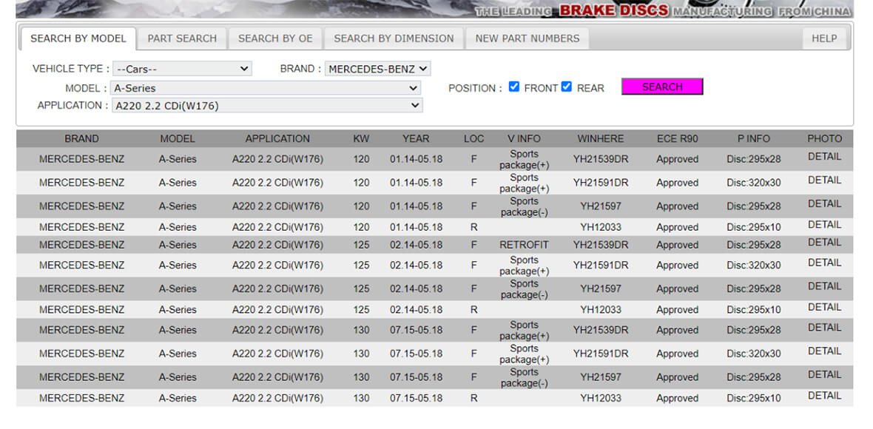Viewport: 873px width, 429px height.
Task: Expand the Model dropdown showing A-Series
Action: tap(266, 88)
